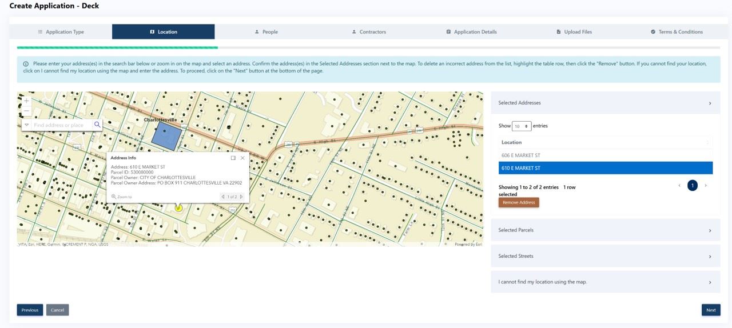Image resolution: width=732 pixels, height=328 pixels.
Task: Open the Upload Files tab
Action: click(x=574, y=32)
